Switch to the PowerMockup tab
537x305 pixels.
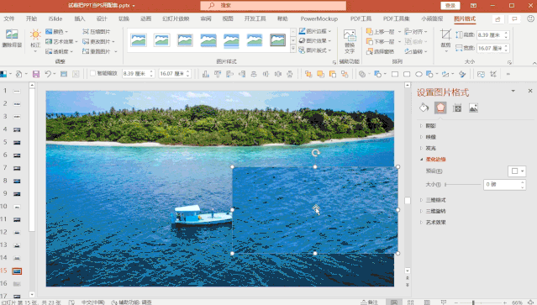[x=319, y=18]
